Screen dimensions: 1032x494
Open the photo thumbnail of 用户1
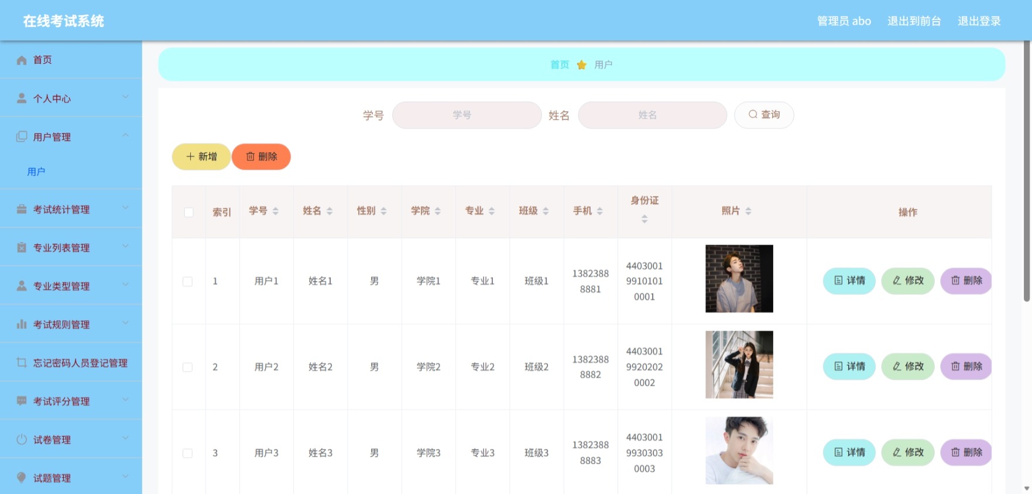click(x=739, y=279)
